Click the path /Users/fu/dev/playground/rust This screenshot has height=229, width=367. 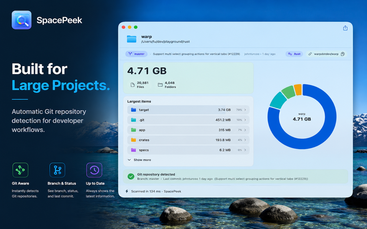tap(165, 42)
